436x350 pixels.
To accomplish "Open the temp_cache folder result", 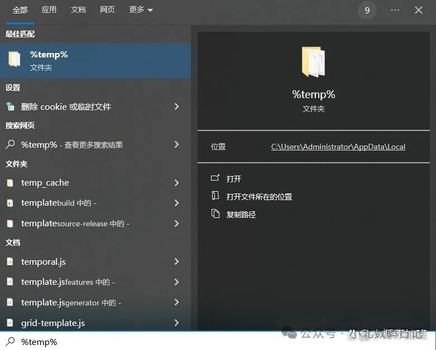I will (x=95, y=183).
